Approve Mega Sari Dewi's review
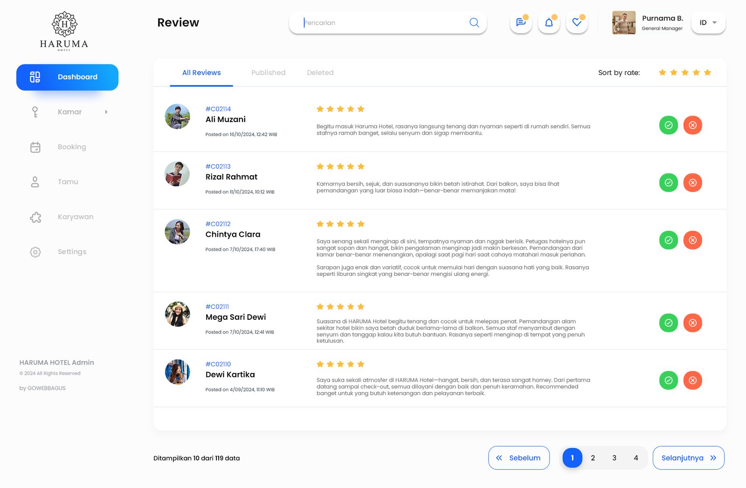 point(668,323)
